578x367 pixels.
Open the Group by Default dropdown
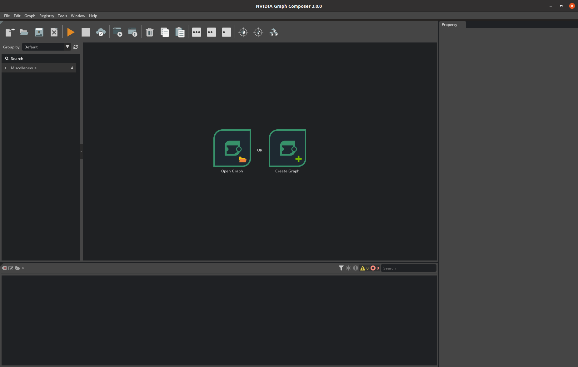click(x=47, y=47)
